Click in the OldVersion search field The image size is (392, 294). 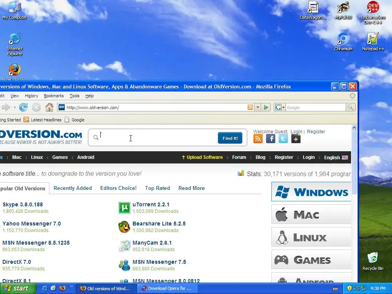coord(157,137)
